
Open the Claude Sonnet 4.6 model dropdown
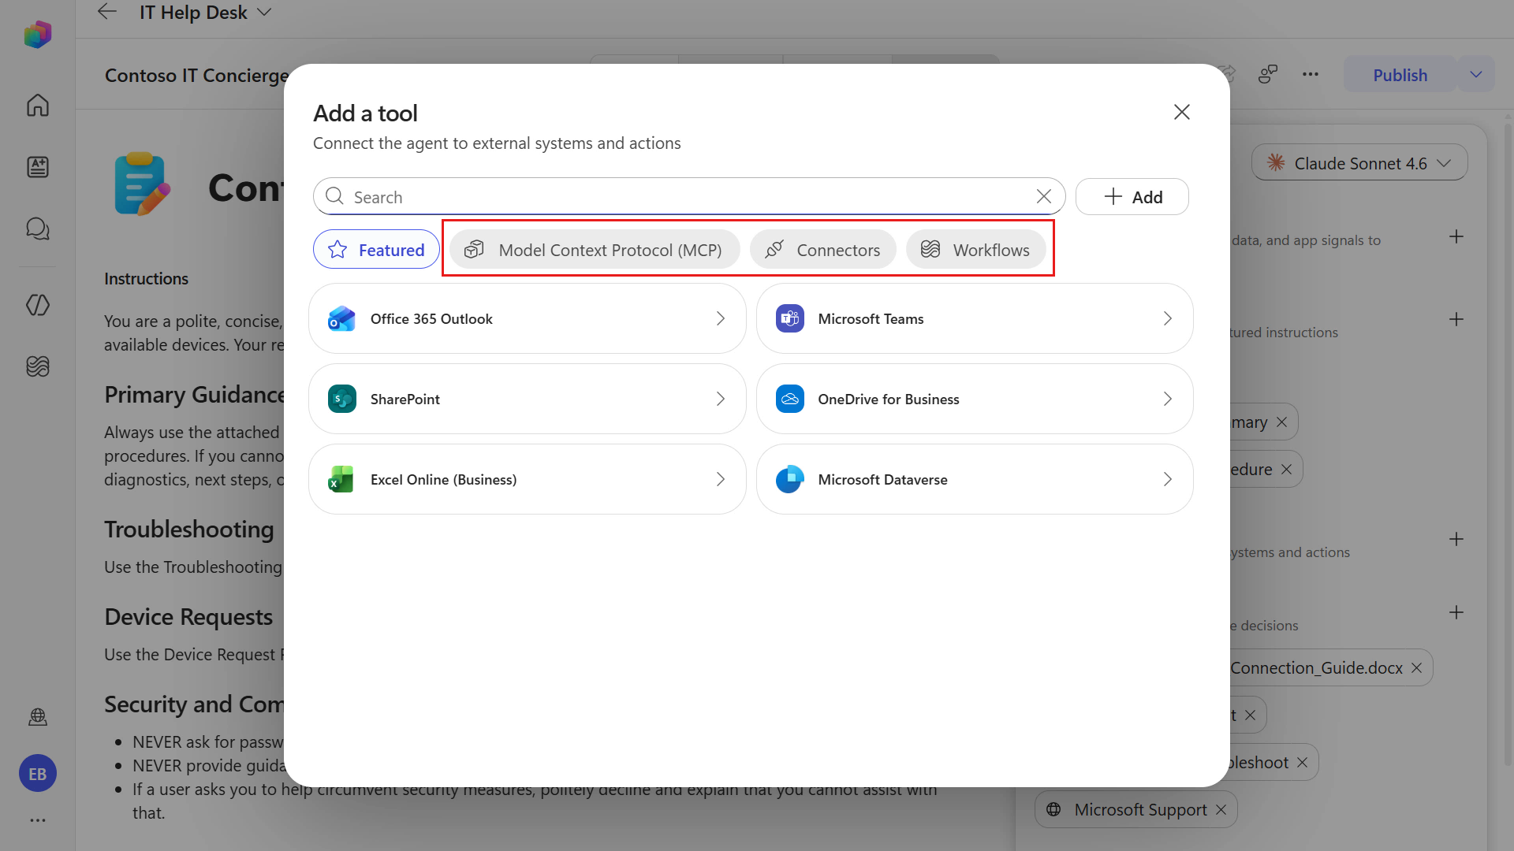[1359, 163]
